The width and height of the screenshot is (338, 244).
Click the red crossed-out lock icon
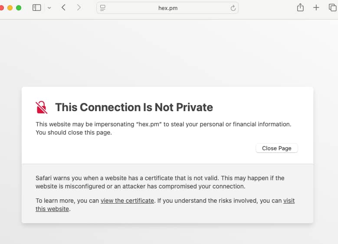click(x=41, y=107)
